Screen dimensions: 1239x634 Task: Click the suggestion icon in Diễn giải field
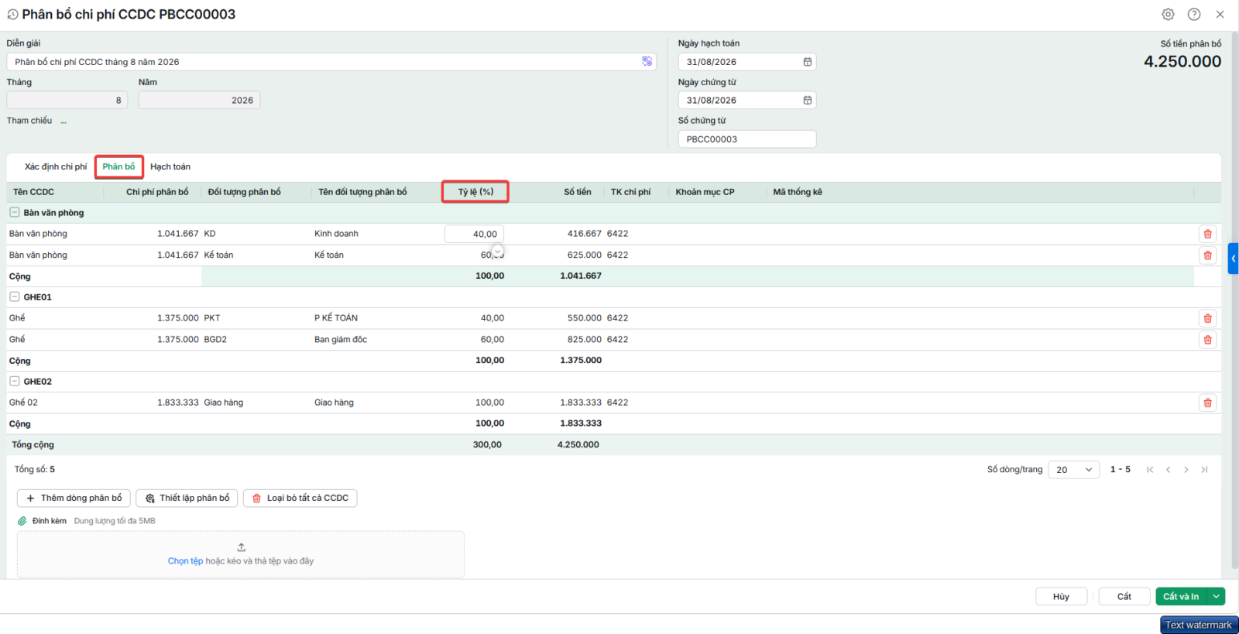pyautogui.click(x=647, y=62)
